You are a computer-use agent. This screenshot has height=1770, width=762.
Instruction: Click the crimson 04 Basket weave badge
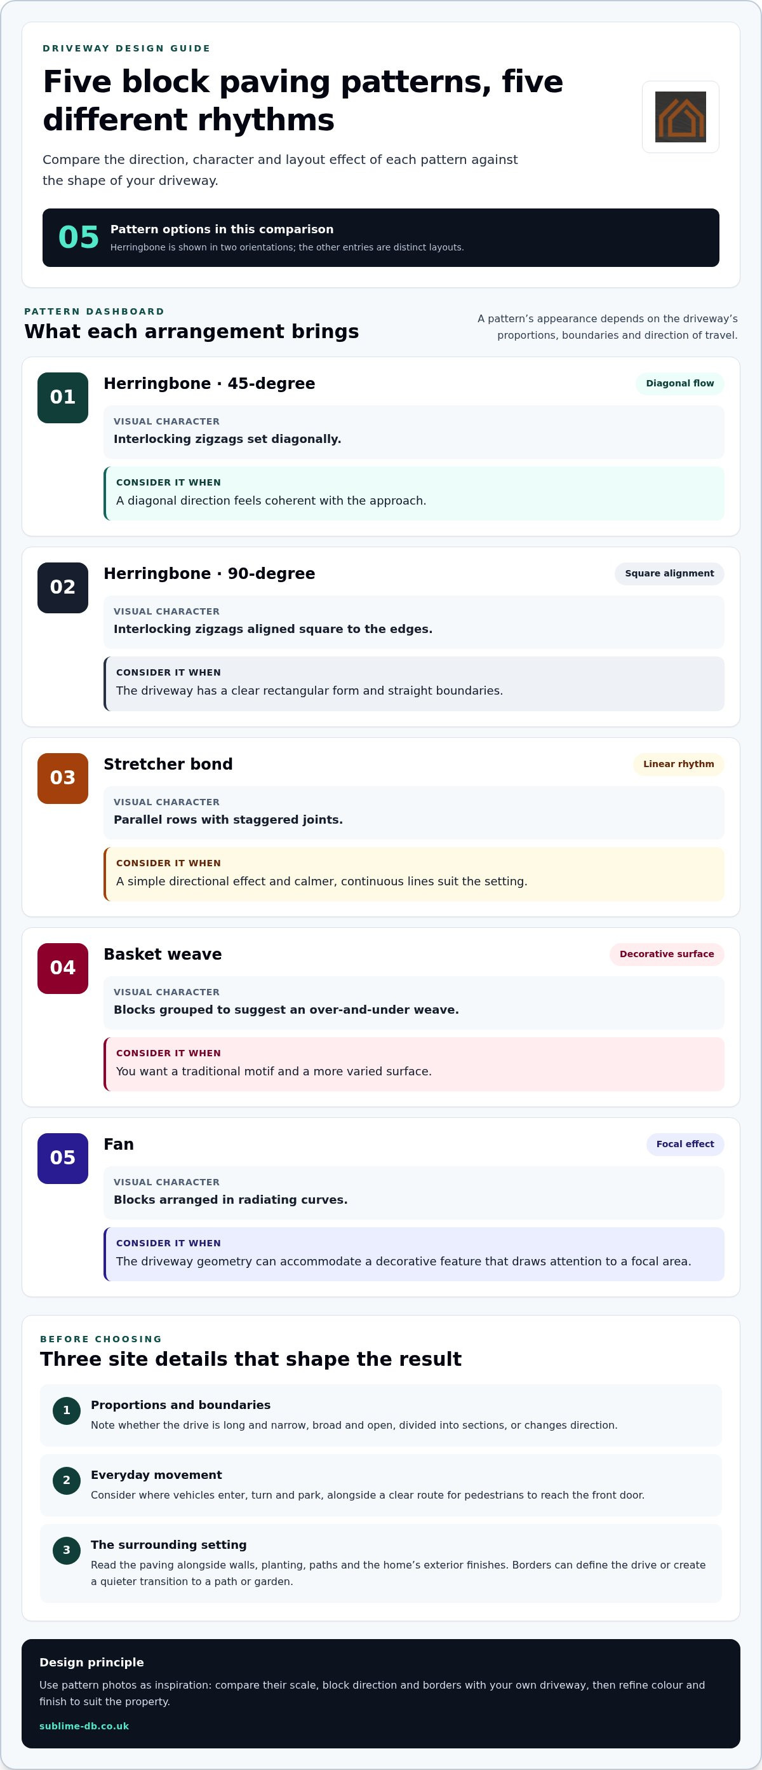62,968
